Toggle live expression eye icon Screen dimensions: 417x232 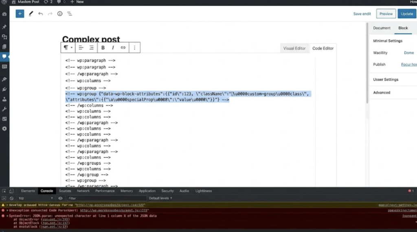click(x=60, y=198)
